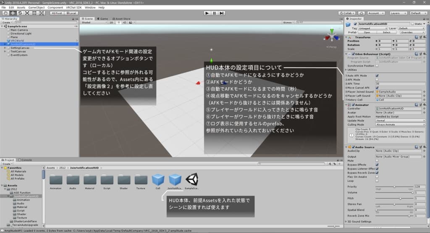Viewport: 430px width, 233px height.
Task: Select the Scale tool in toolbar
Action: pos(27,13)
